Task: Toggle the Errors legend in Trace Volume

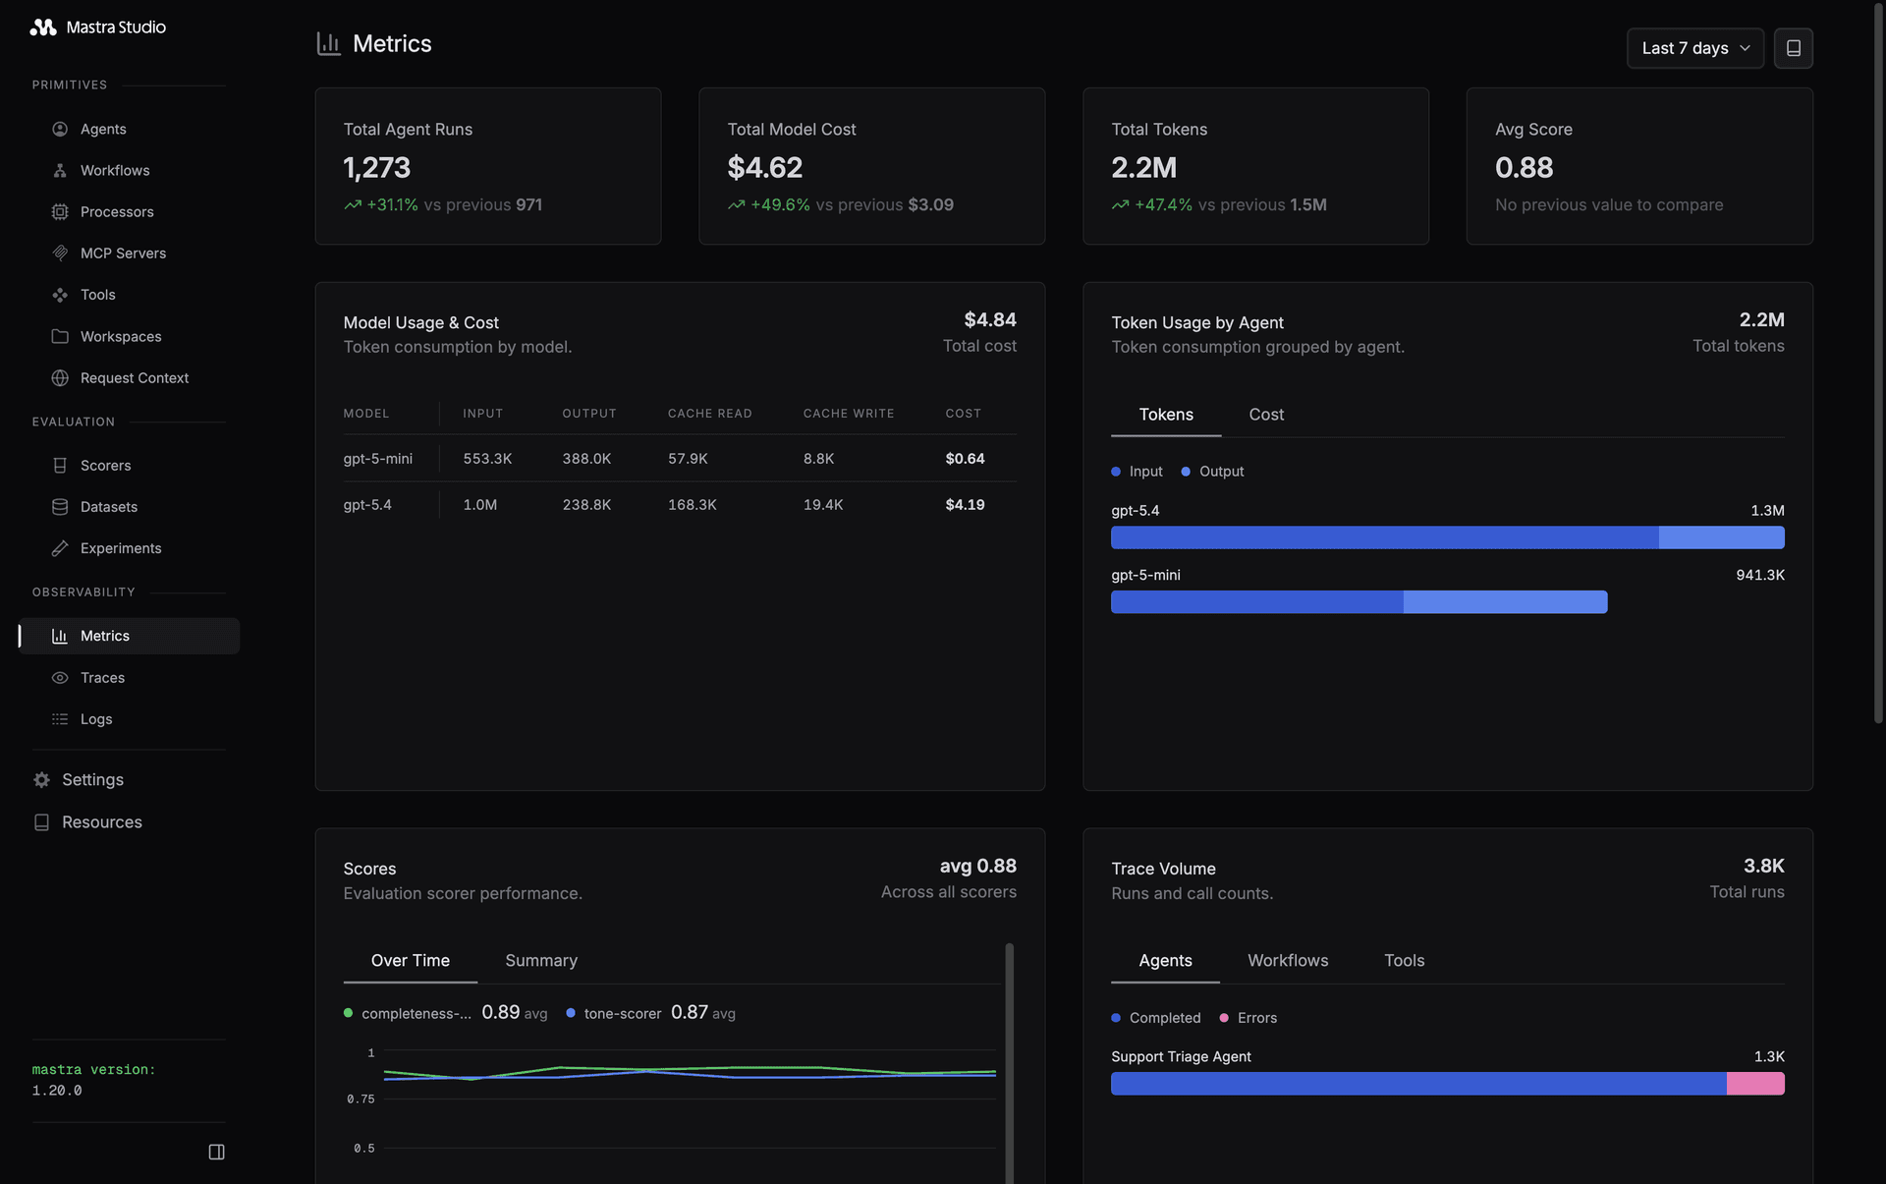Action: pyautogui.click(x=1248, y=1018)
